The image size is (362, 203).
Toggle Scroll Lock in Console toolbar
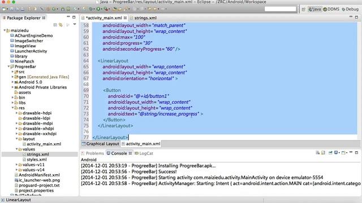coord(323,153)
